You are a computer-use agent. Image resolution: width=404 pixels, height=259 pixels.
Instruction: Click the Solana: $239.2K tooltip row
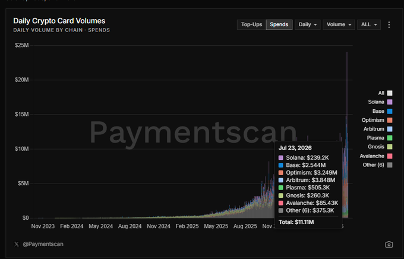pyautogui.click(x=304, y=158)
